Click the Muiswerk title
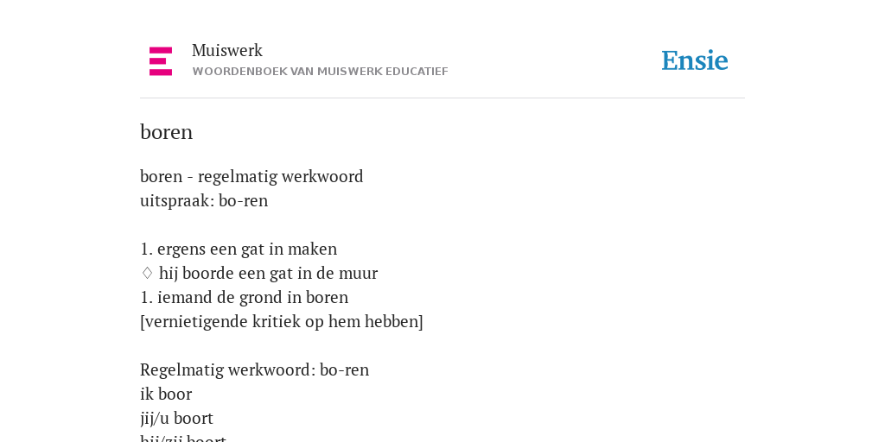Viewport: 885px width, 442px height. (x=227, y=51)
